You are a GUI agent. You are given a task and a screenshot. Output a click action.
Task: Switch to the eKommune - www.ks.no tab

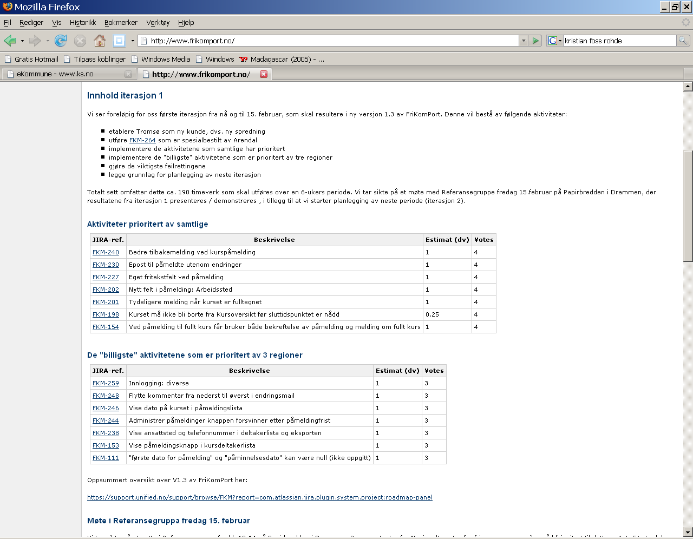(68, 74)
